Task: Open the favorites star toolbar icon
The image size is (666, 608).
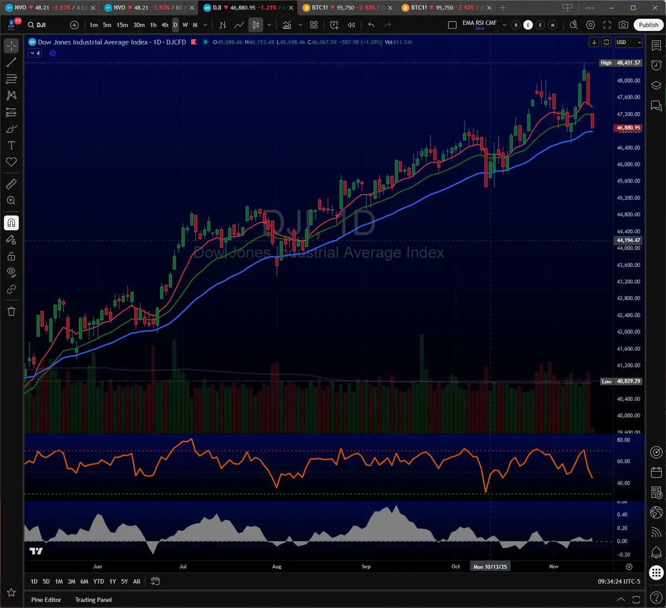Action: [x=11, y=592]
